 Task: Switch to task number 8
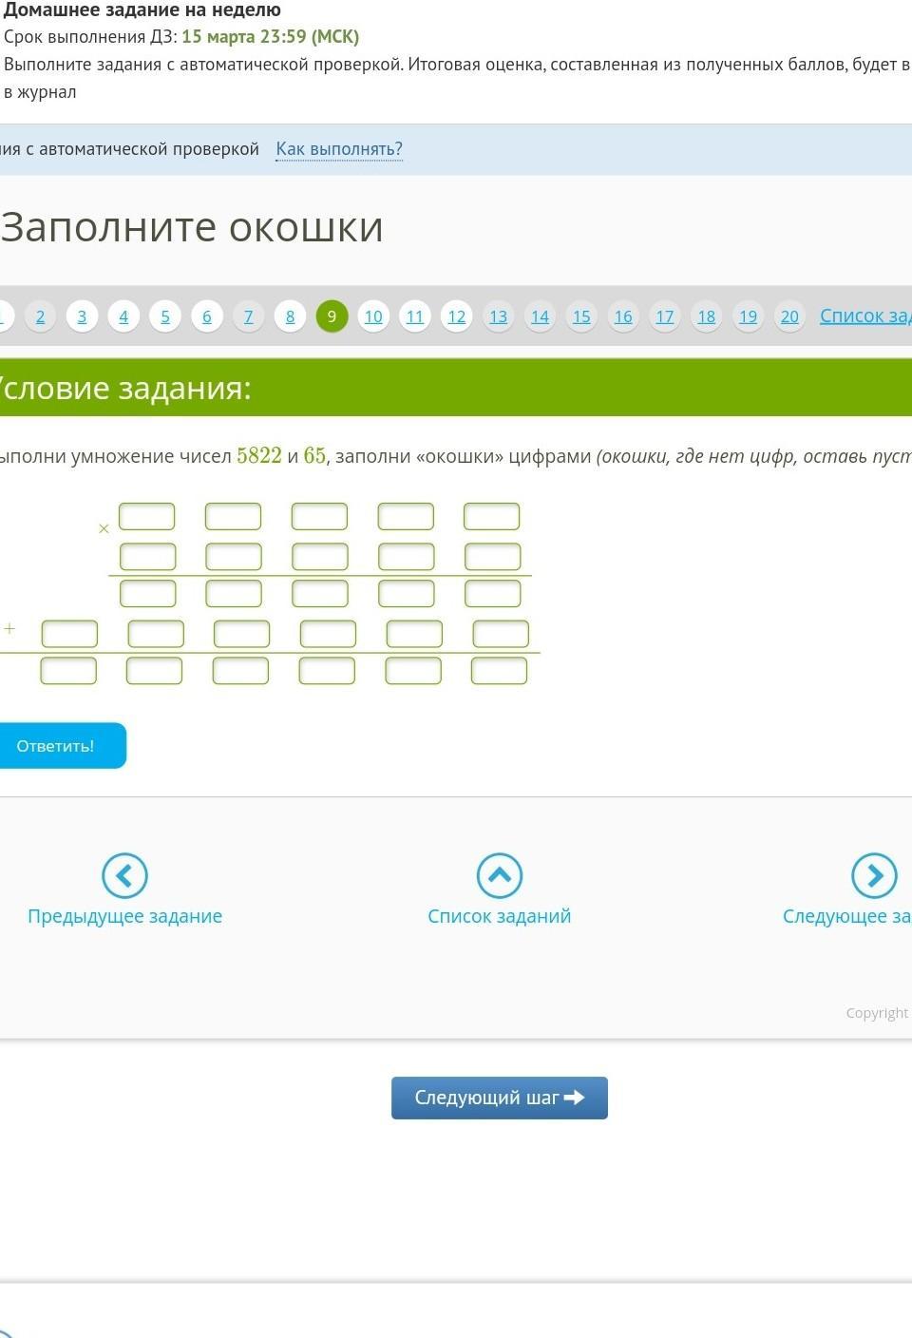pyautogui.click(x=290, y=316)
